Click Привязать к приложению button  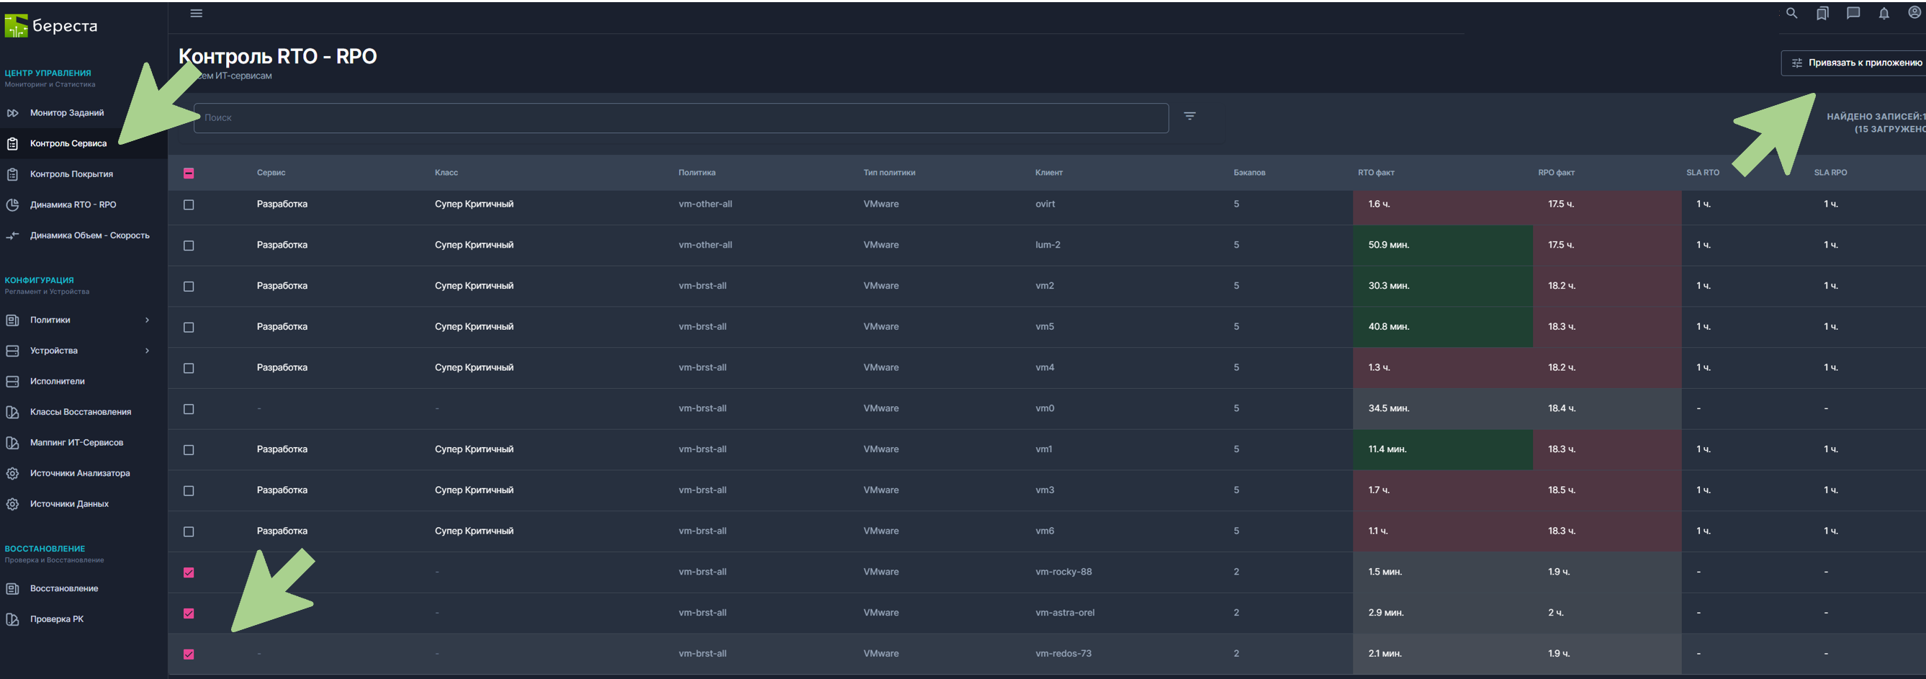click(x=1855, y=63)
